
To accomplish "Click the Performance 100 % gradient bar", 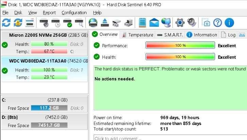I will coord(180,45).
